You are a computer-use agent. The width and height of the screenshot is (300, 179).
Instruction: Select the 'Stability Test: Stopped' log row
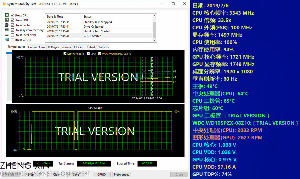[x=99, y=22]
